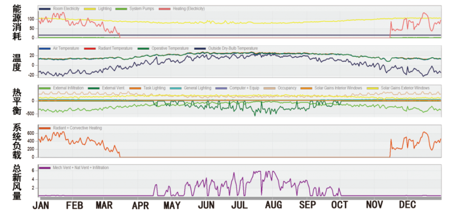This screenshot has height=213, width=460.
Task: Click the DEC month label
Action: coord(407,205)
